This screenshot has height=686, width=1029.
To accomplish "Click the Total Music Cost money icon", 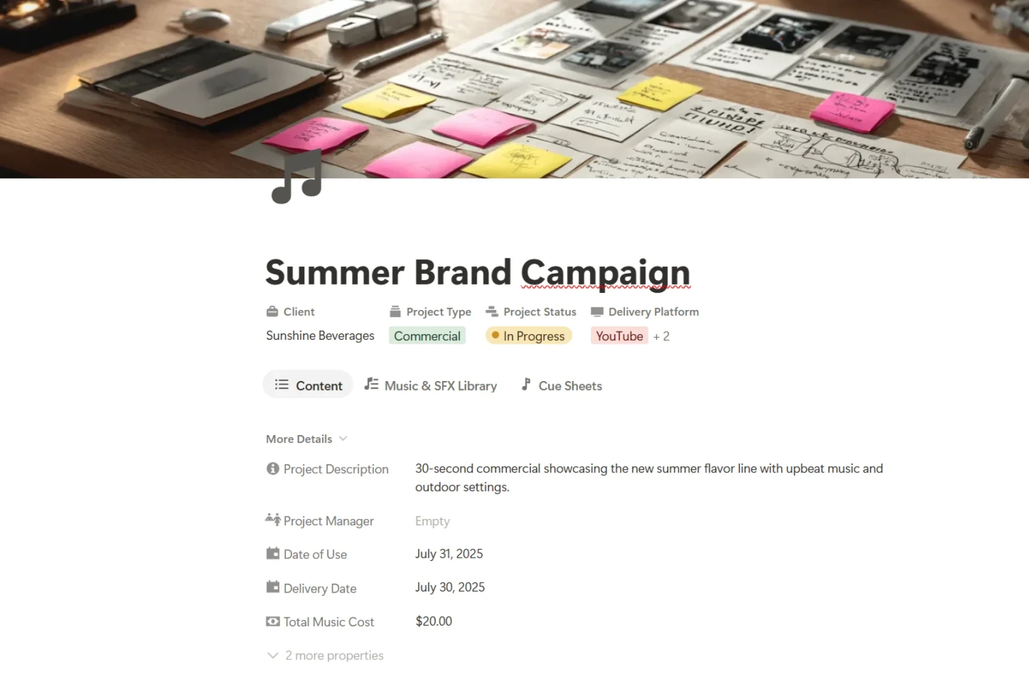I will [x=273, y=622].
